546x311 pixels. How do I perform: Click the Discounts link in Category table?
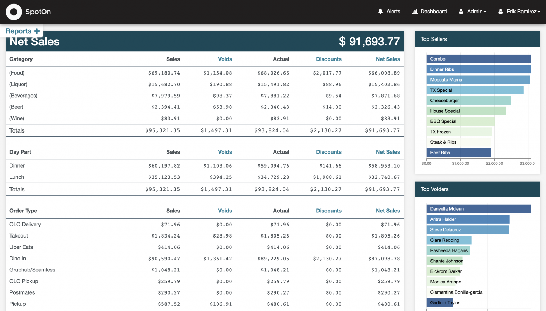pos(329,59)
